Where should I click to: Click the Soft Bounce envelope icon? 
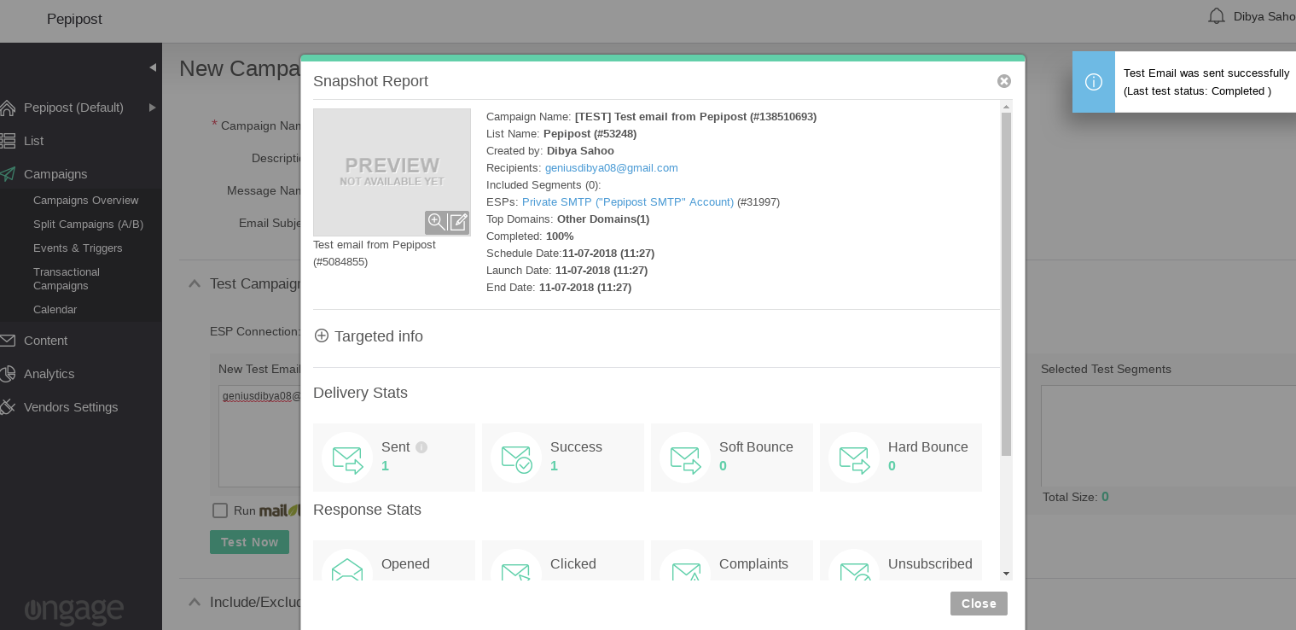pos(685,458)
